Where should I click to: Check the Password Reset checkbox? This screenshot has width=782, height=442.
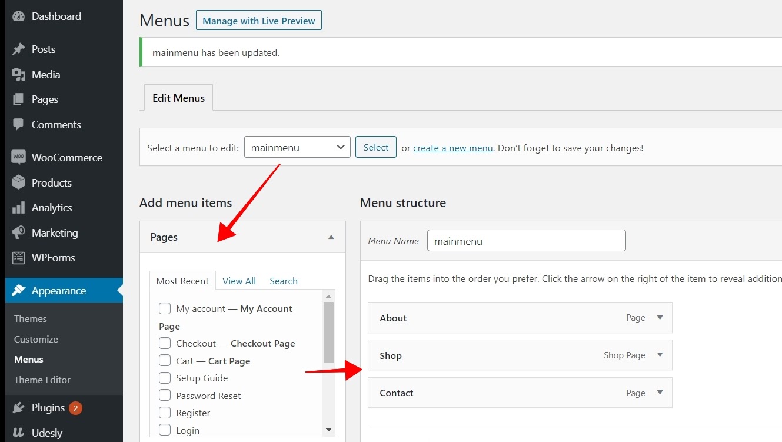pos(165,396)
